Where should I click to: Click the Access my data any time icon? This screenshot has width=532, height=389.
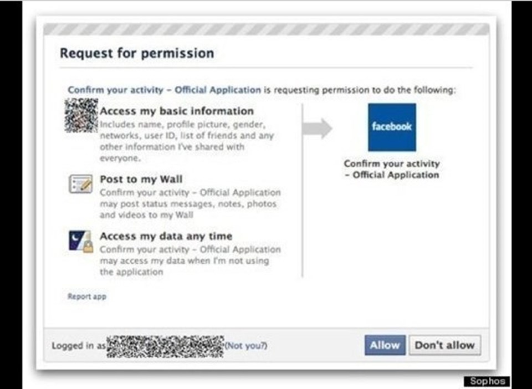click(x=81, y=242)
